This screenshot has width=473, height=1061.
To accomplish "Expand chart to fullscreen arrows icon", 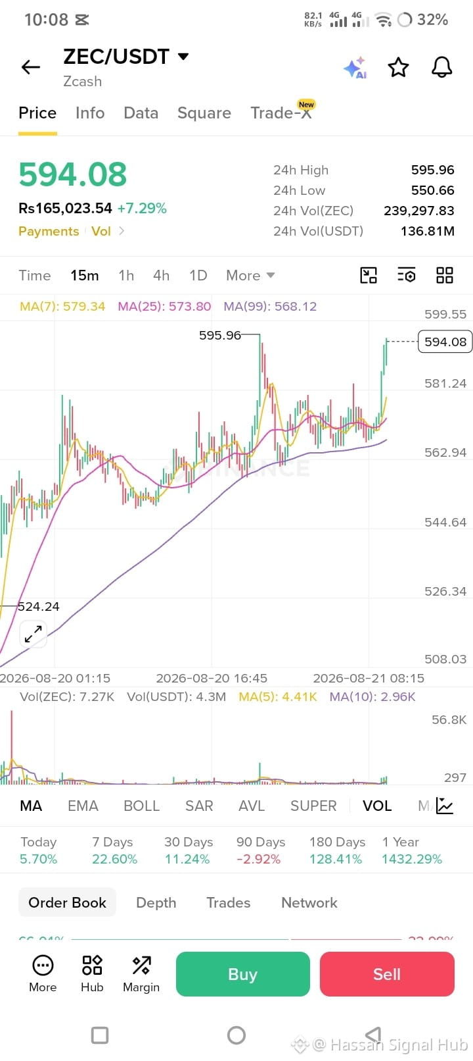I will point(33,634).
